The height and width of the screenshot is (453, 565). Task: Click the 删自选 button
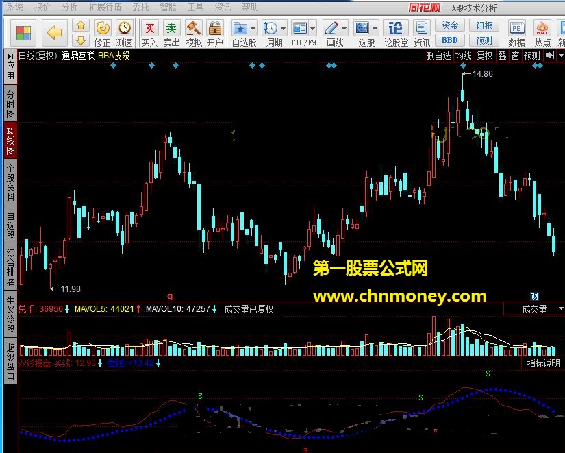[x=438, y=56]
